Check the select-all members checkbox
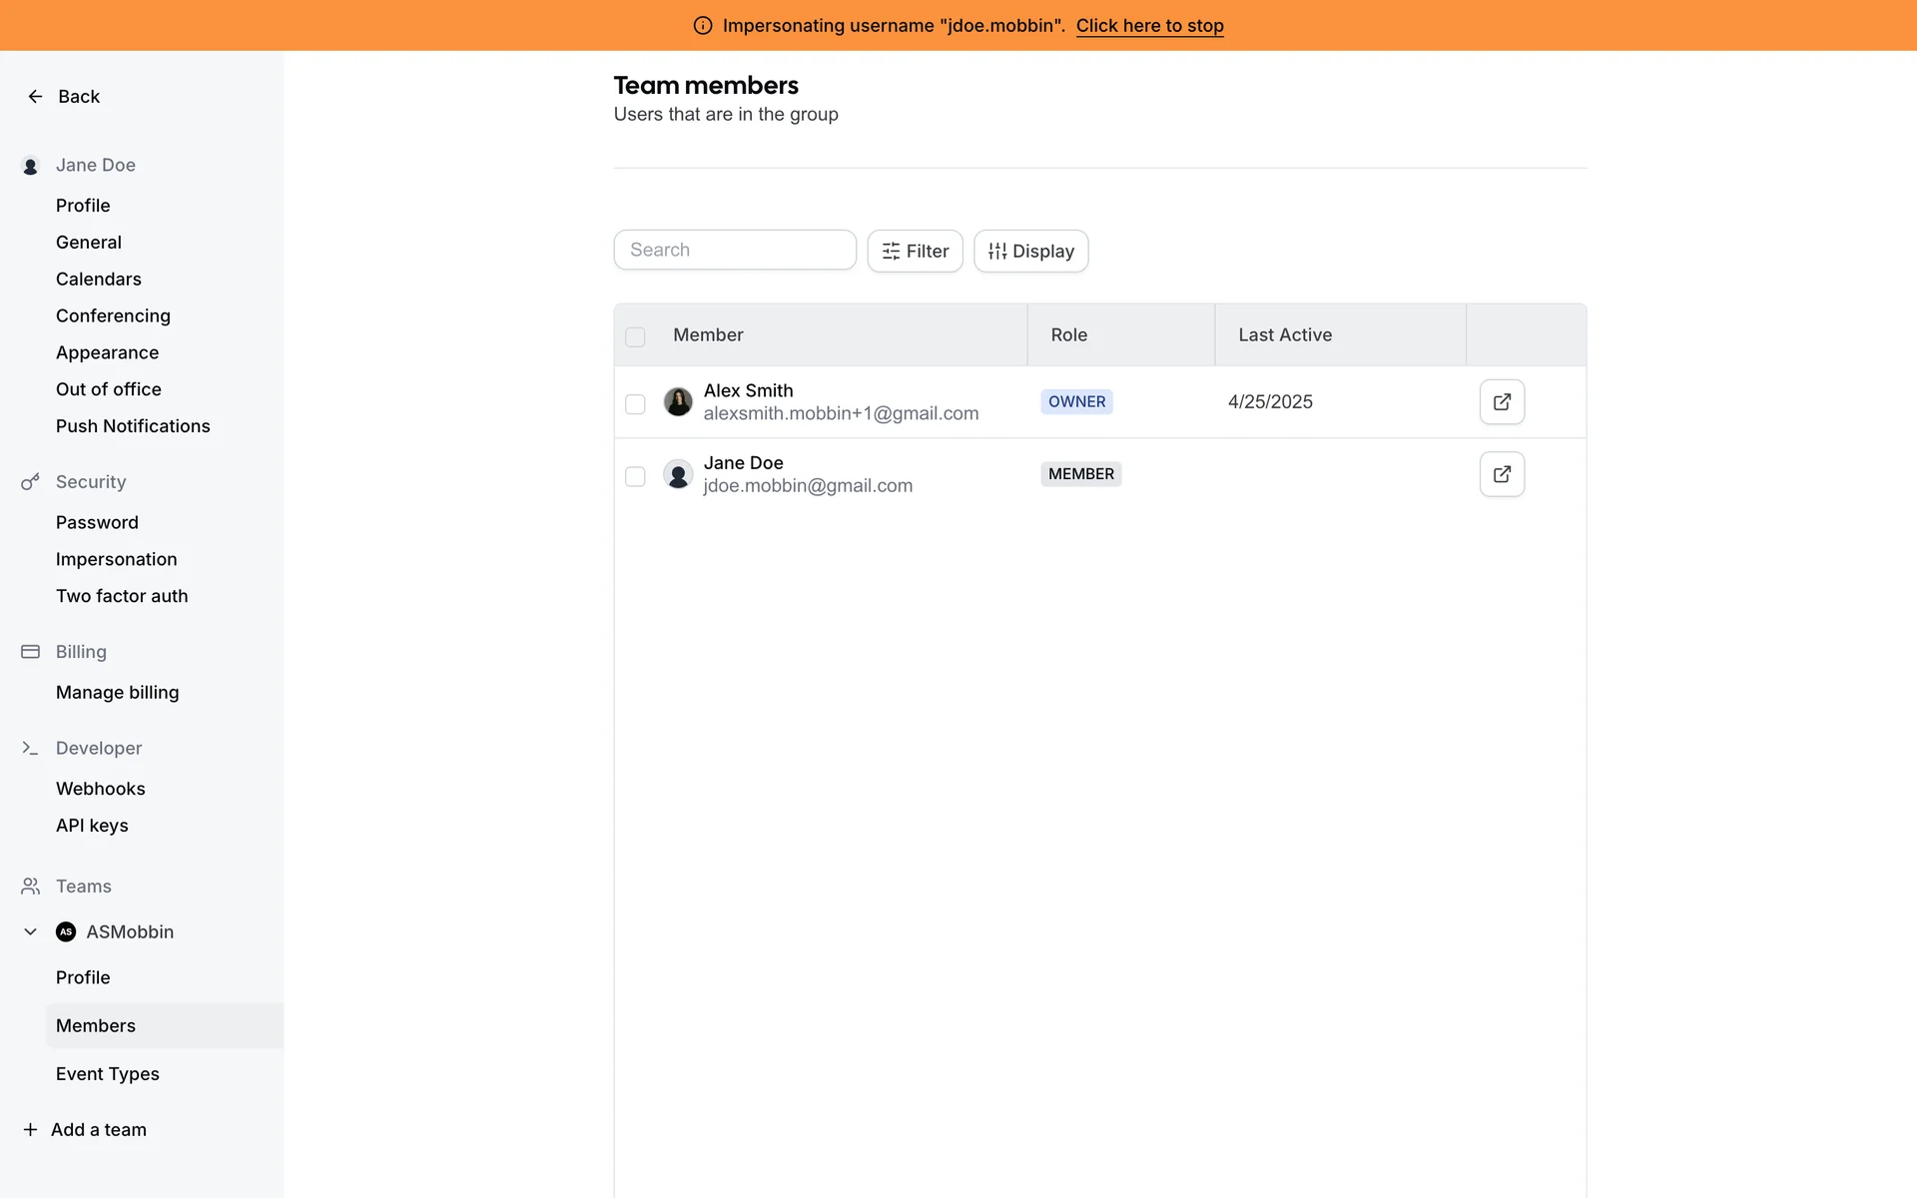The height and width of the screenshot is (1198, 1917). [x=635, y=336]
